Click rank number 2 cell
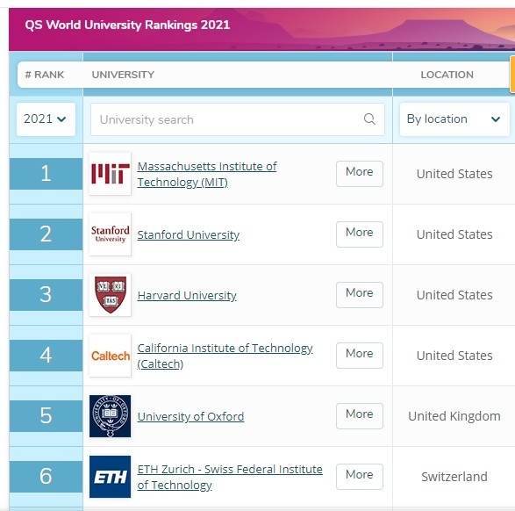 tap(46, 234)
